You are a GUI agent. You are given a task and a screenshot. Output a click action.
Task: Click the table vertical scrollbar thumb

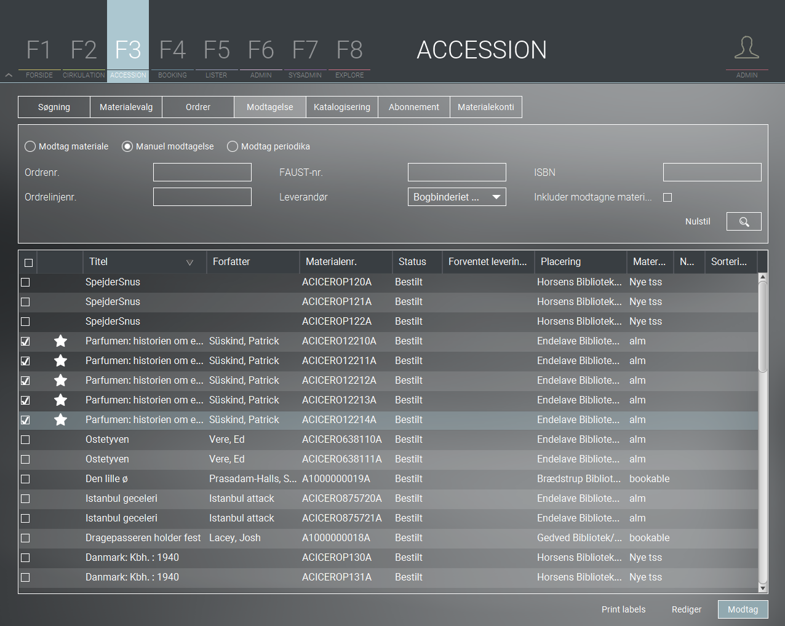[763, 326]
